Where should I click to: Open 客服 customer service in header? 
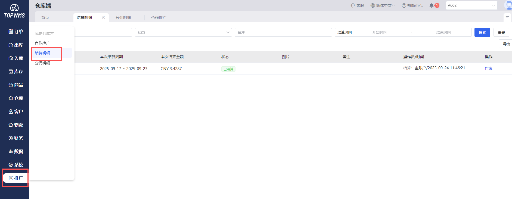(357, 5)
